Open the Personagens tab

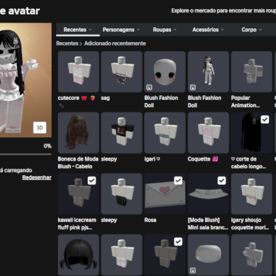point(121,30)
